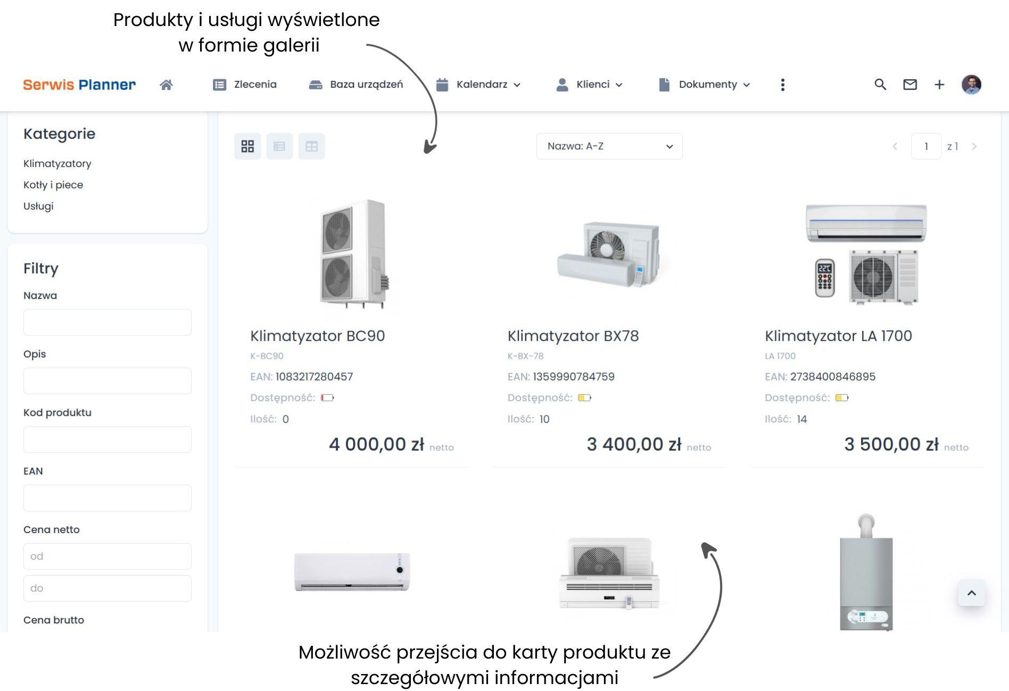Expand the Klienci dropdown menu
The height and width of the screenshot is (691, 1009).
point(589,85)
